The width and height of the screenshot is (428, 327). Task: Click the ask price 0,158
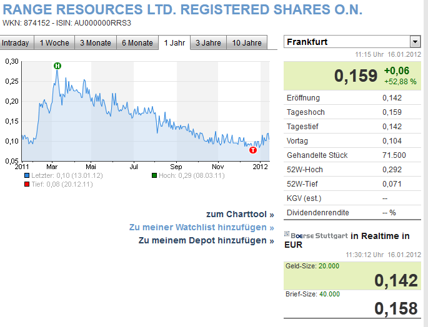tap(396, 308)
